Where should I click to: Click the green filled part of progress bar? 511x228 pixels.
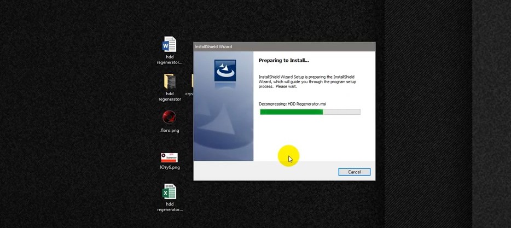[x=291, y=112]
